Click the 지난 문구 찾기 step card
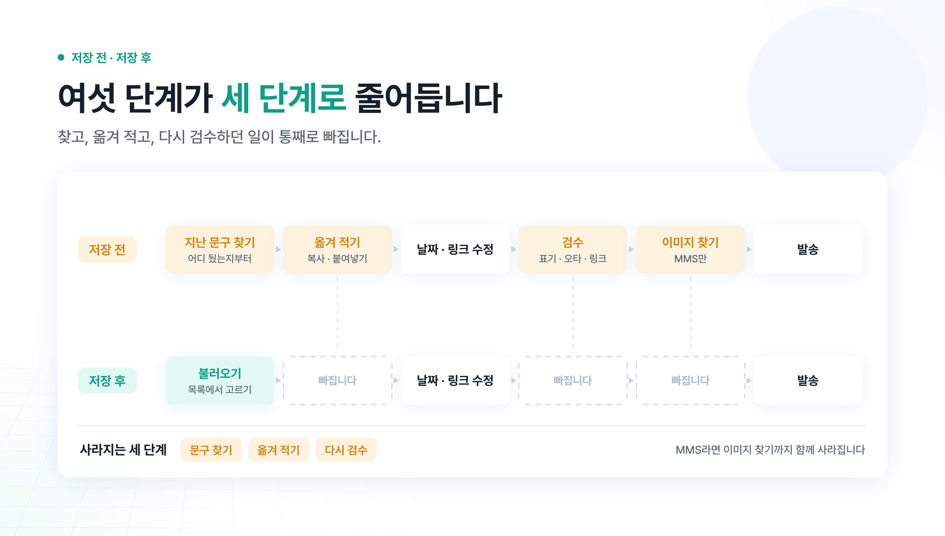Image resolution: width=945 pixels, height=536 pixels. 220,249
